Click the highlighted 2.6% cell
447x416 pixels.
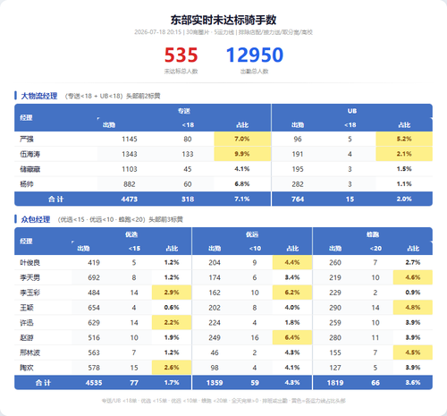click(172, 368)
